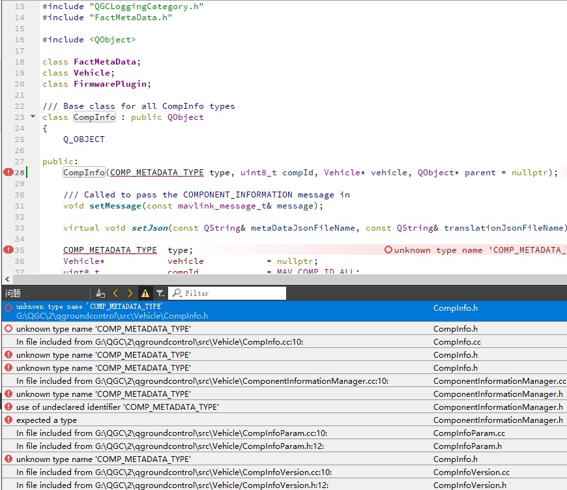Click error icon of 'expected a type'
Viewport: 567px width, 490px height.
pyautogui.click(x=8, y=420)
